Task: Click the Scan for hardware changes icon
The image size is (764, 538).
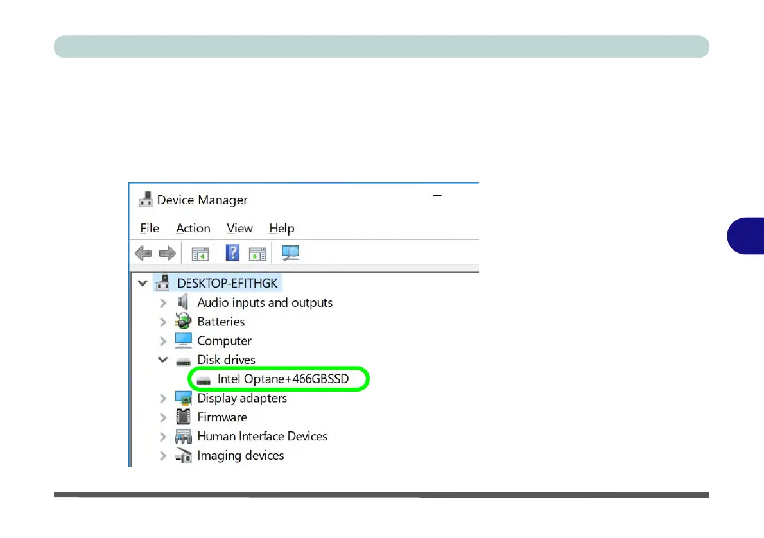Action: [290, 253]
